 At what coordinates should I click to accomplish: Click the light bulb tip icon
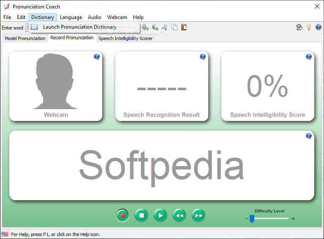[x=309, y=27]
